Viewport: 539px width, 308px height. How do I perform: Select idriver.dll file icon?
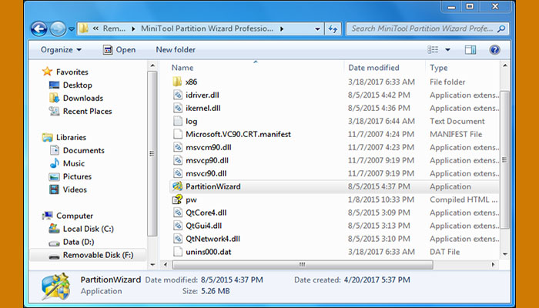[177, 95]
